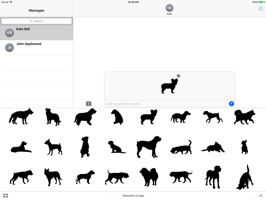Select the trotting hound sticker in first row
The height and width of the screenshot is (200, 266).
(213, 117)
